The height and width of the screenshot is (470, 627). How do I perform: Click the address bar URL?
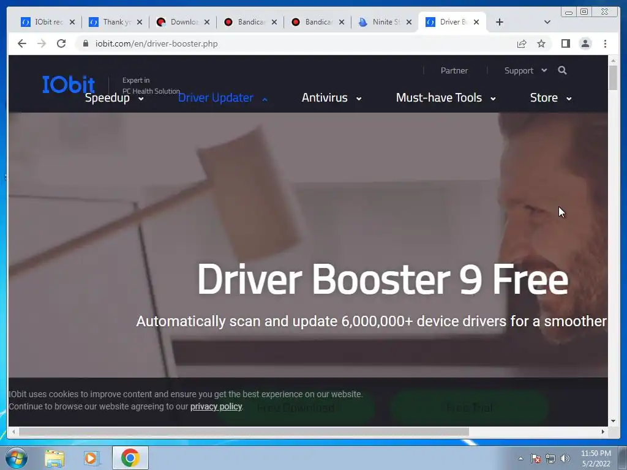[156, 43]
